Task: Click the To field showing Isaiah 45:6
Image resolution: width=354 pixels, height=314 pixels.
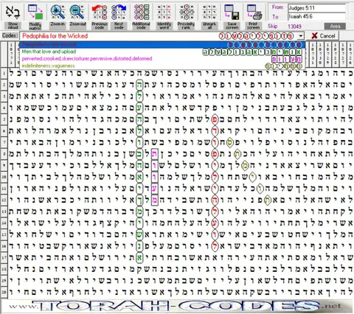Action: 316,16
